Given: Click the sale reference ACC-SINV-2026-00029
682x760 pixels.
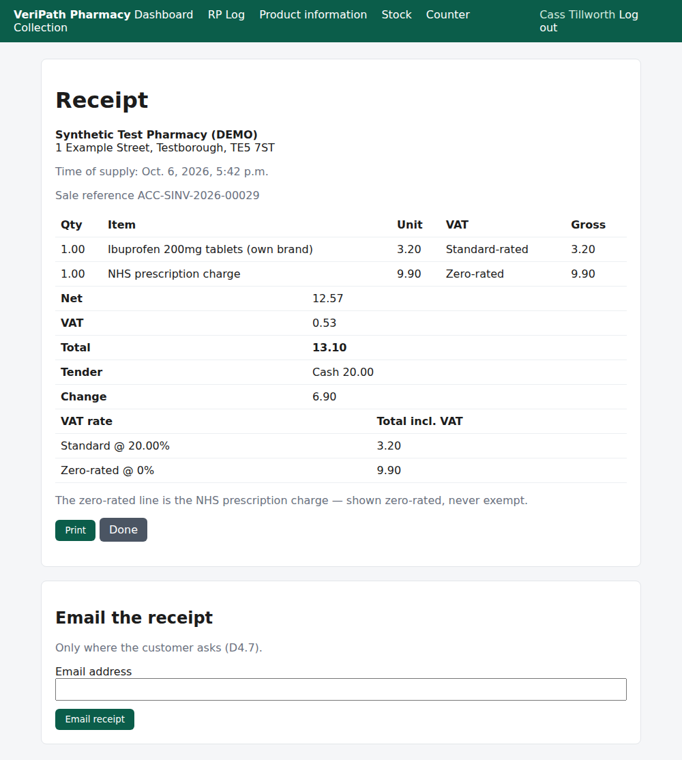Looking at the screenshot, I should pyautogui.click(x=198, y=195).
